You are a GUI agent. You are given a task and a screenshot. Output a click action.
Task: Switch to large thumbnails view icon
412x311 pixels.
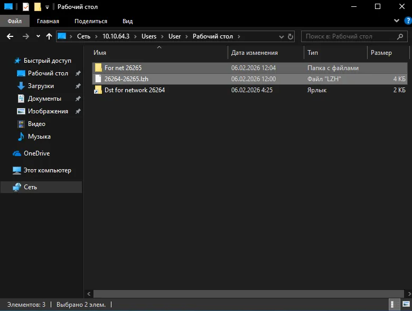click(x=406, y=305)
